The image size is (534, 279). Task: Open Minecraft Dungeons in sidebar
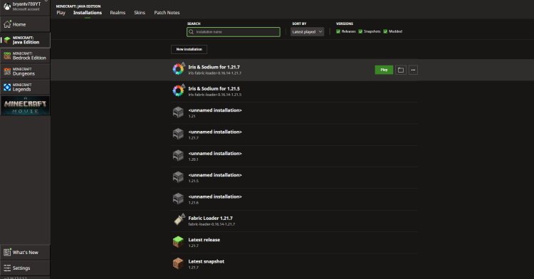pos(25,71)
